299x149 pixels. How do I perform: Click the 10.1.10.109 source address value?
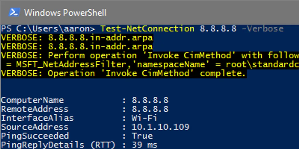160,127
